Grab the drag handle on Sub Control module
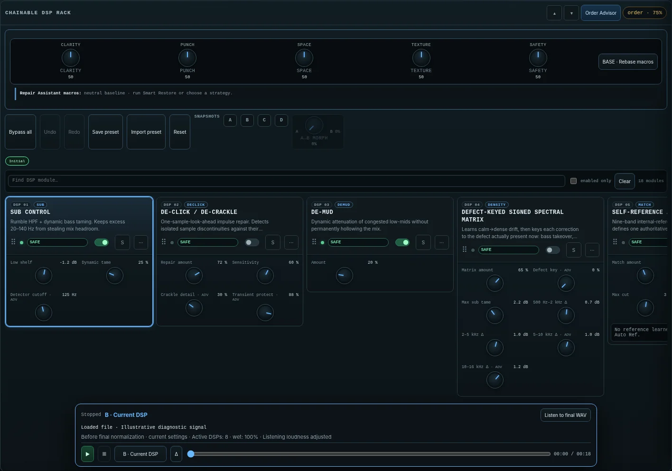The width and height of the screenshot is (672, 471). pos(13,242)
